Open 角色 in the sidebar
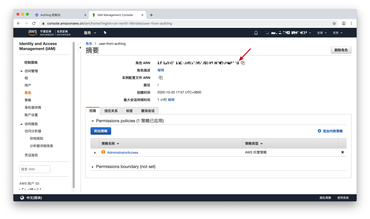This screenshot has height=219, width=370. [28, 93]
